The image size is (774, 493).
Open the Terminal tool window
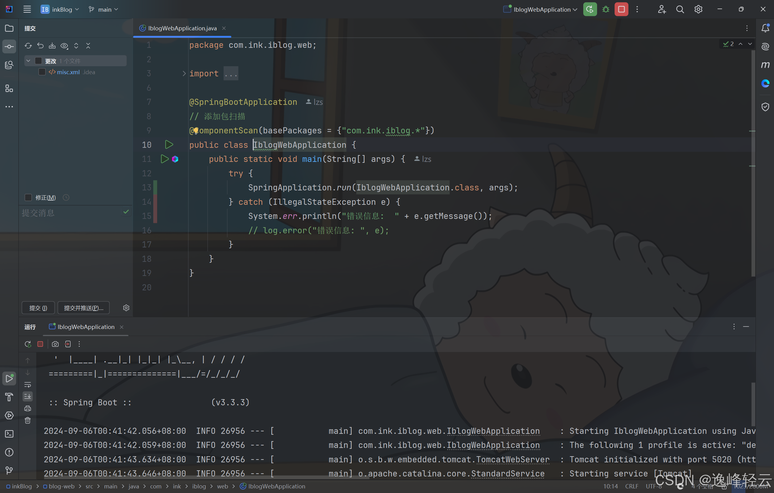pos(9,434)
